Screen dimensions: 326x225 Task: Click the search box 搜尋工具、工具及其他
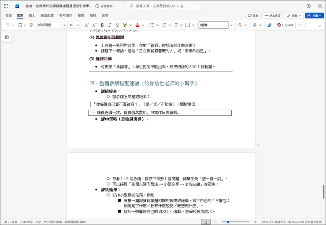coord(163,6)
